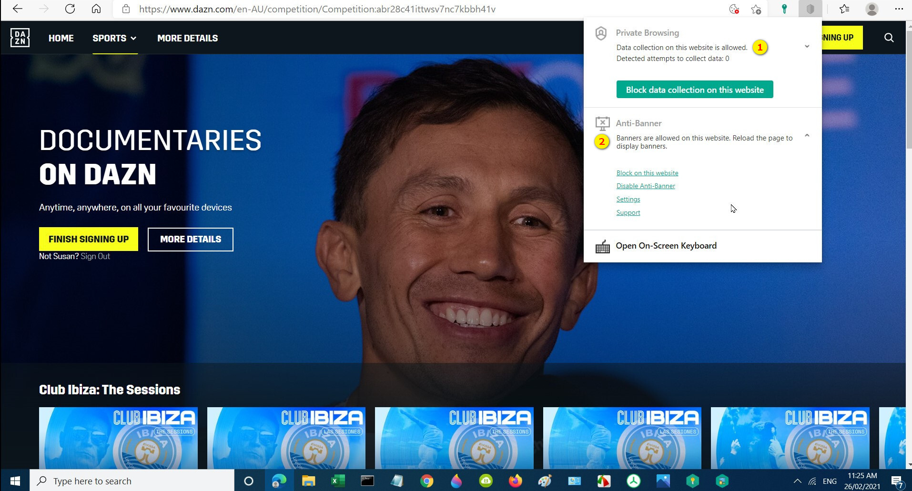
Task: Click Block on this website link
Action: (647, 173)
